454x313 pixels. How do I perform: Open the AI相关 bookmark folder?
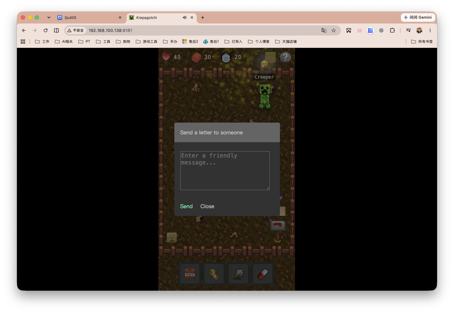click(64, 42)
